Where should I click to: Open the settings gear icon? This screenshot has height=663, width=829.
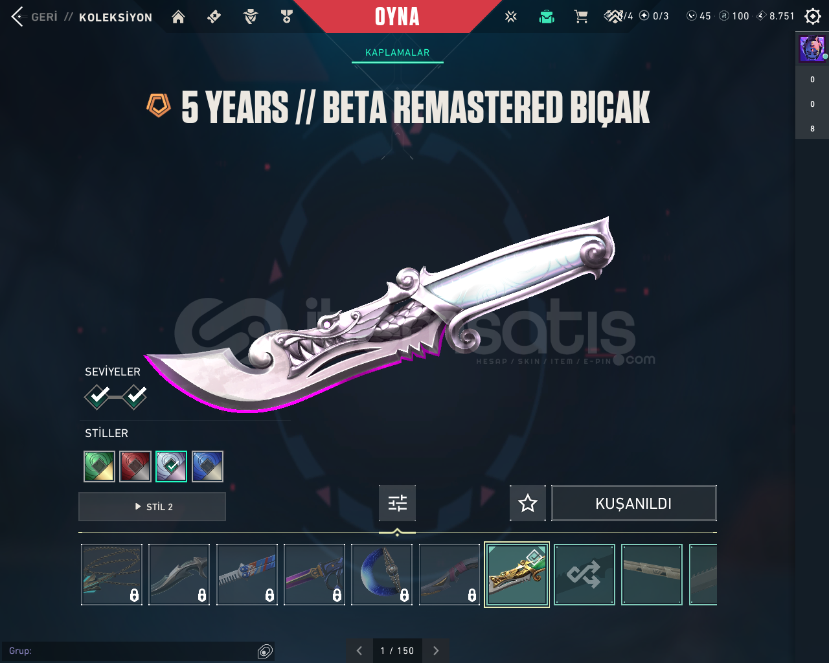(813, 16)
